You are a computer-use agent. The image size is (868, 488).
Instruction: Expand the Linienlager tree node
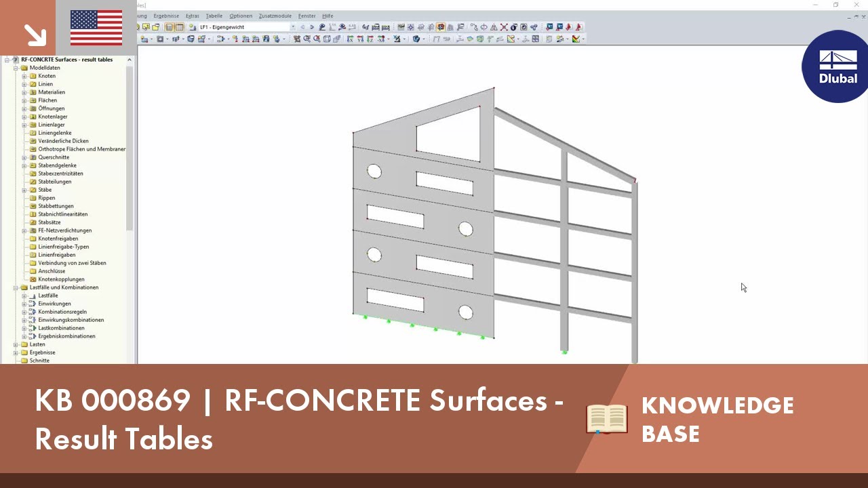pyautogui.click(x=24, y=125)
